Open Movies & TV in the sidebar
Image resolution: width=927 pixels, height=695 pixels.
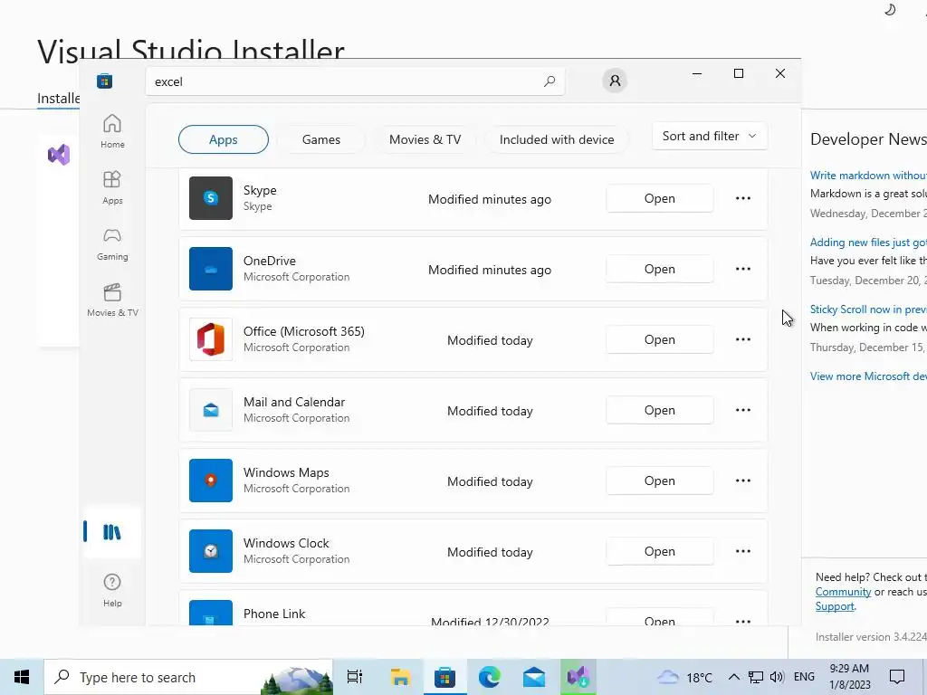point(111,300)
